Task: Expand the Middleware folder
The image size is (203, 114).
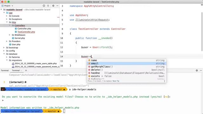Action: tap(10, 35)
